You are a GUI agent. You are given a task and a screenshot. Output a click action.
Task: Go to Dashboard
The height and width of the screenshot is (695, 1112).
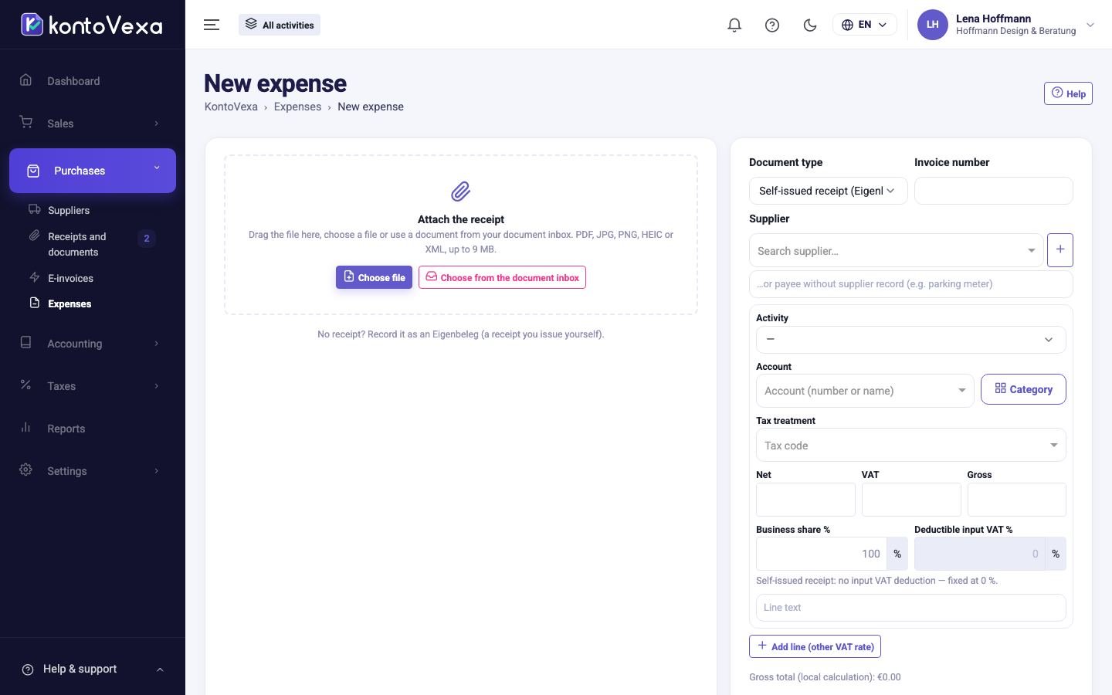pos(93,81)
